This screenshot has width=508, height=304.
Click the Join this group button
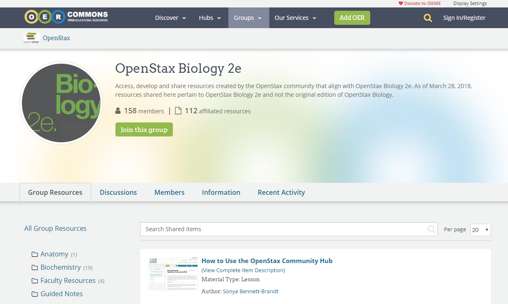pos(144,129)
